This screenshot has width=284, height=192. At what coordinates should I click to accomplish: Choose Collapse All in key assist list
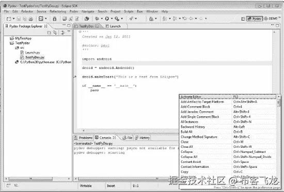click(228, 157)
